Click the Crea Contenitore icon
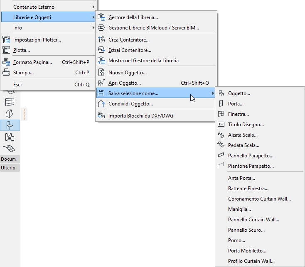This screenshot has height=267, width=305. tap(101, 39)
